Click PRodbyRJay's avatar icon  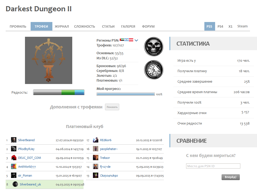pos(14,149)
